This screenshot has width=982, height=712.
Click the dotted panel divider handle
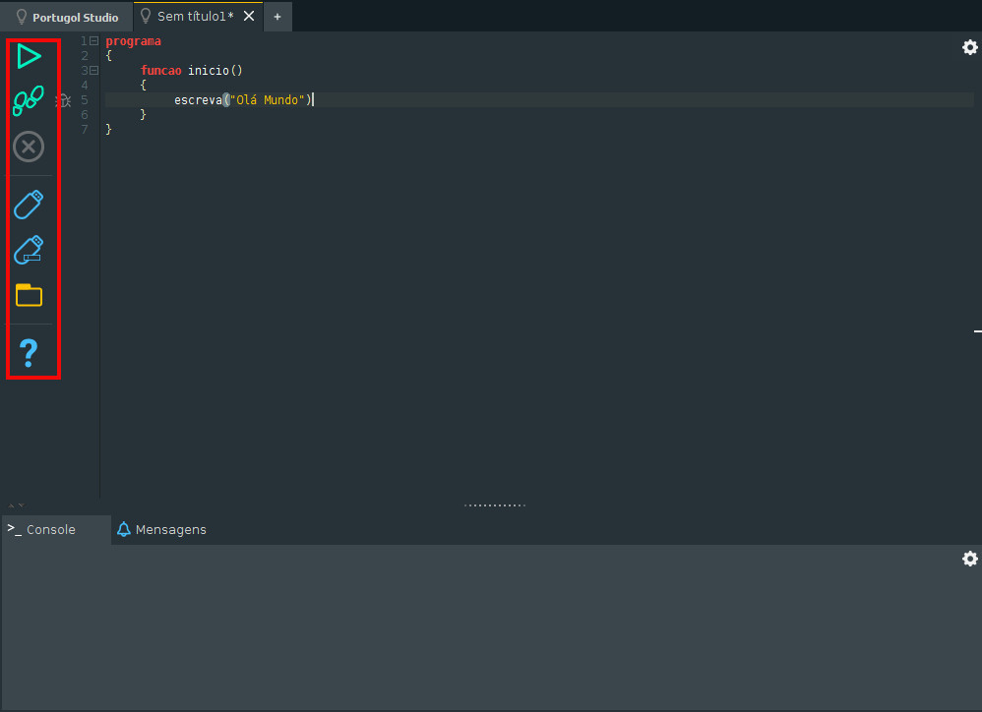pyautogui.click(x=495, y=504)
